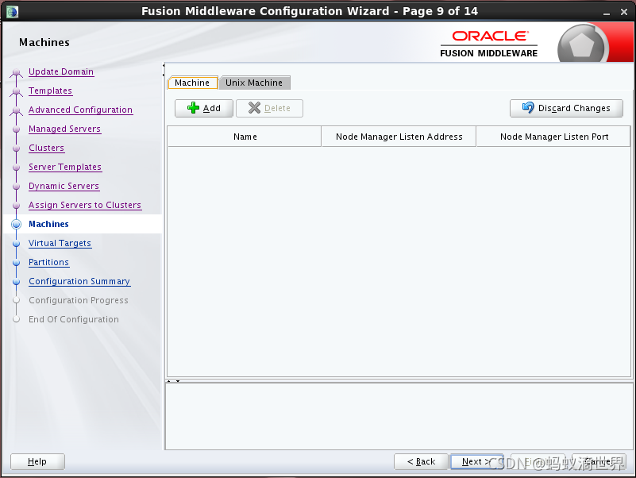Click the Machines current step bullet icon
Viewport: 636px width, 478px height.
[x=16, y=224]
